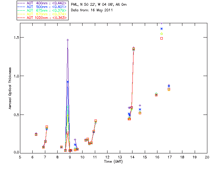
Task: Click the x-axis tick label 14
Action: click(x=132, y=157)
